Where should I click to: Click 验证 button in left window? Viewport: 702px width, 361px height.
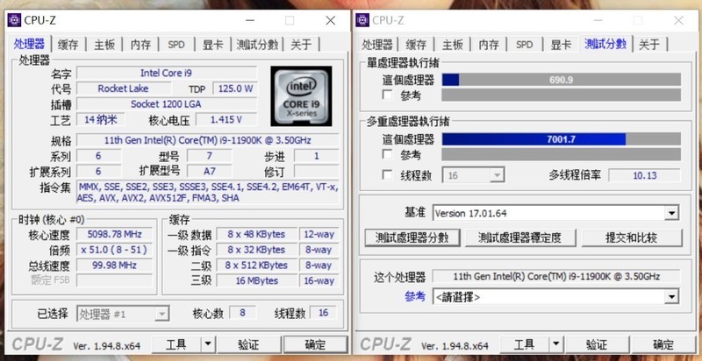[x=248, y=344]
